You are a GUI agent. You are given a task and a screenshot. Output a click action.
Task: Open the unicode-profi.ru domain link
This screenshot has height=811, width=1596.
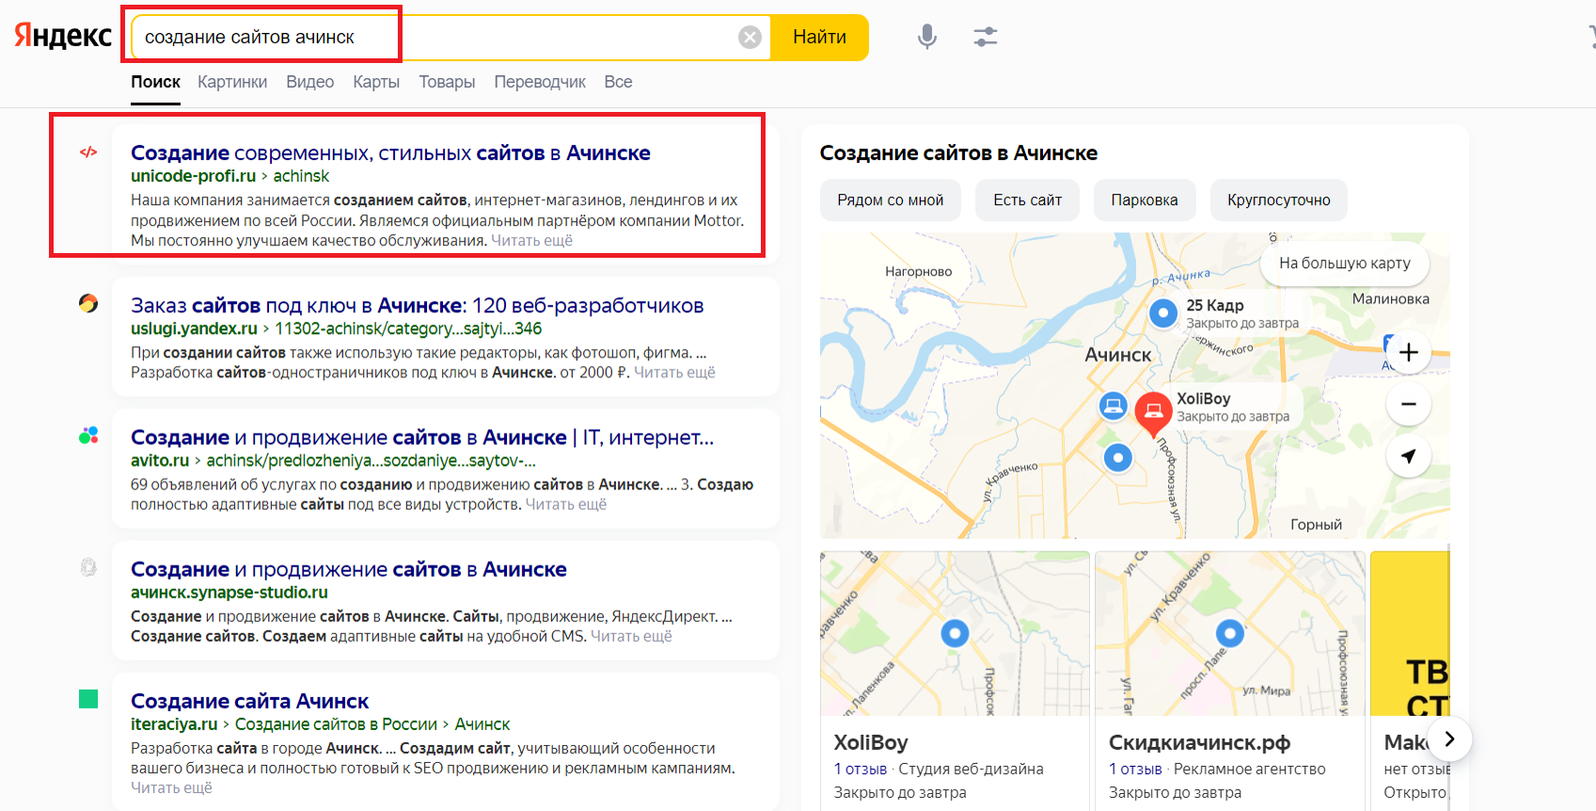pyautogui.click(x=193, y=176)
